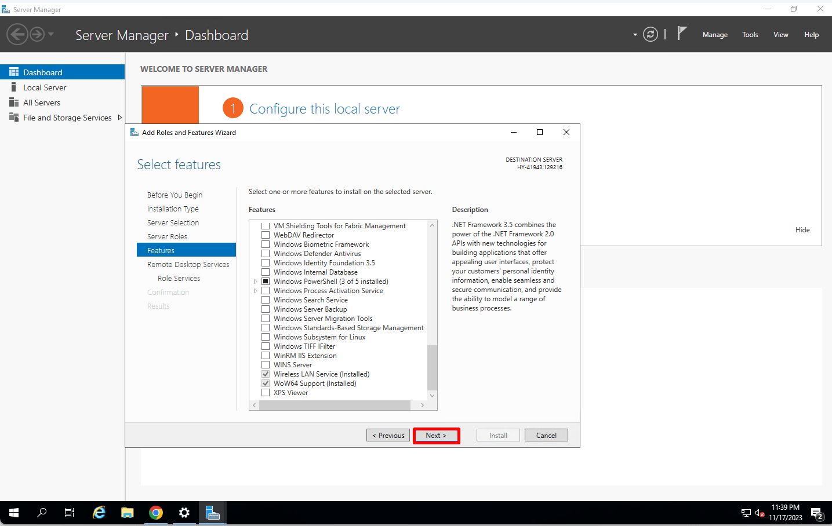Screen dimensions: 832x526
Task: Select Local Server in the navigation pane
Action: click(x=43, y=87)
